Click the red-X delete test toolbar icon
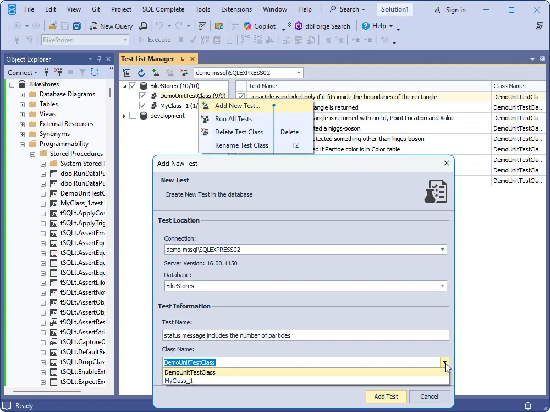The image size is (550, 412). click(184, 73)
